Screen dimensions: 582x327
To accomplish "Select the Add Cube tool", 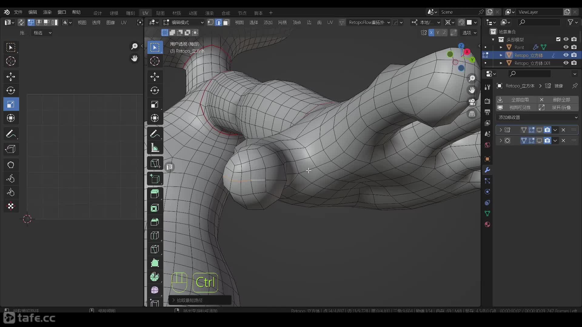I will coord(155,179).
